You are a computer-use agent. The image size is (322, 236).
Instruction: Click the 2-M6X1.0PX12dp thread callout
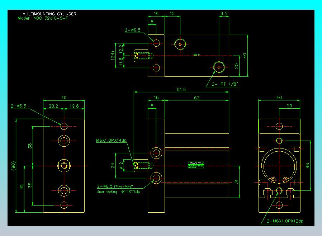[x=285, y=221]
